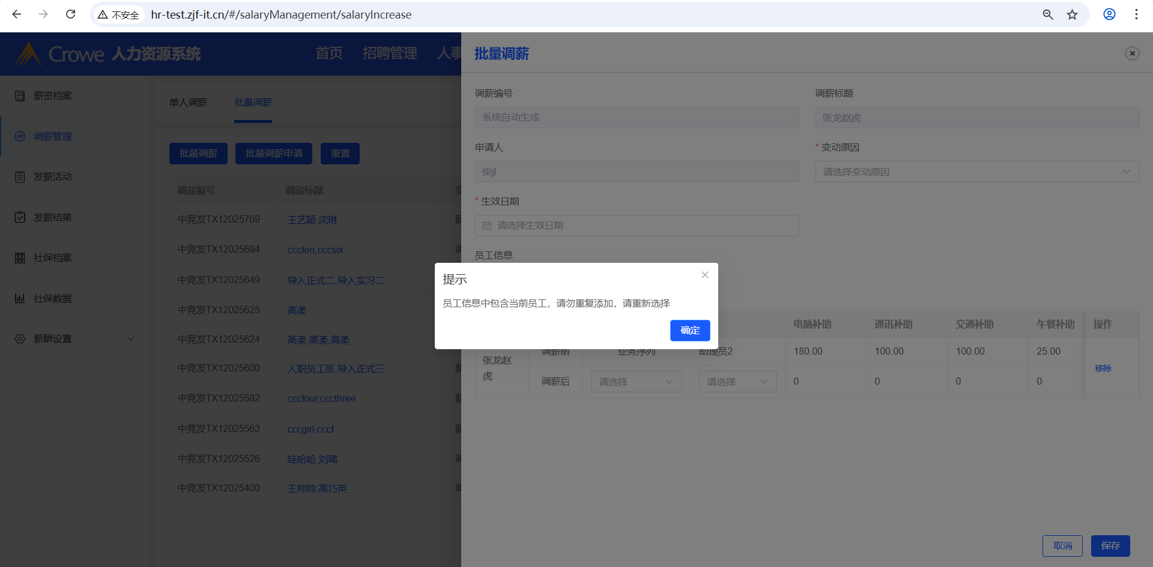The width and height of the screenshot is (1153, 567).
Task: Click the browser back arrow
Action: coord(17,14)
